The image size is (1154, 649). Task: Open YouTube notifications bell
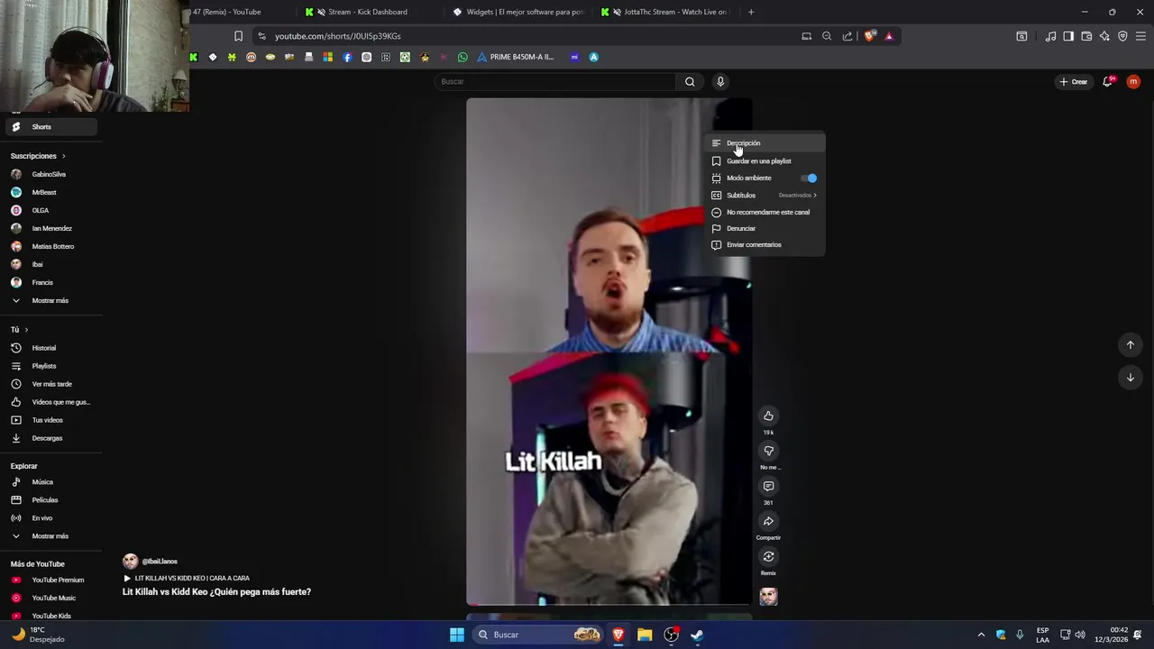point(1108,81)
